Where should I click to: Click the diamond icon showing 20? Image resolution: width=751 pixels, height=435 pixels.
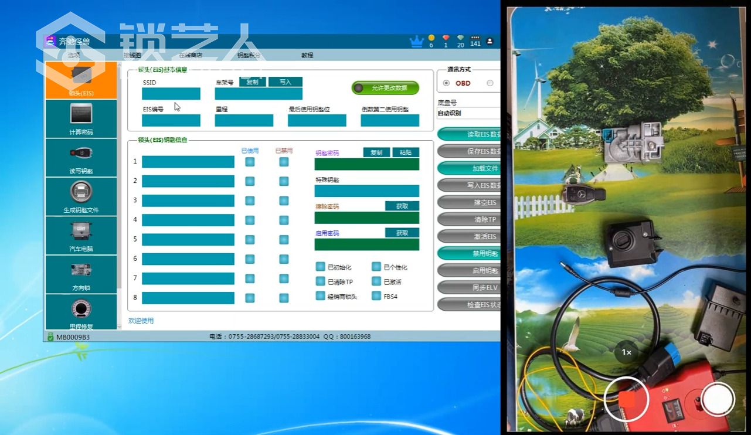point(461,38)
